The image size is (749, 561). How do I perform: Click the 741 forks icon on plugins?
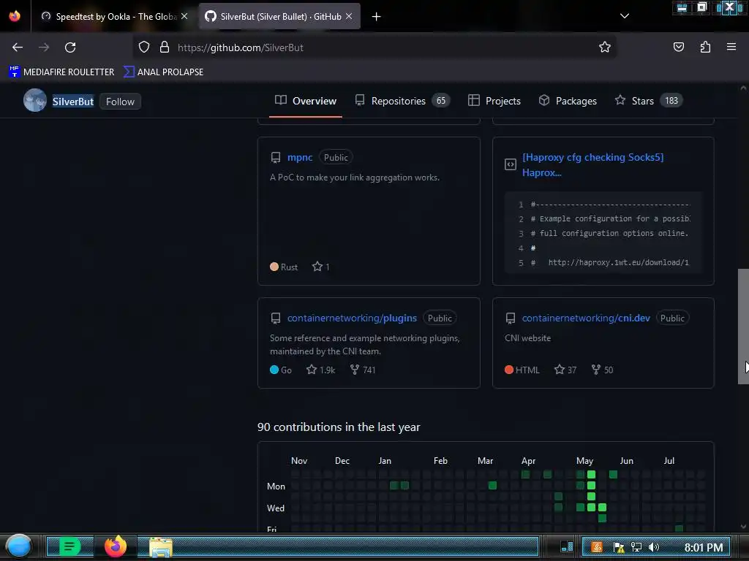pos(355,370)
